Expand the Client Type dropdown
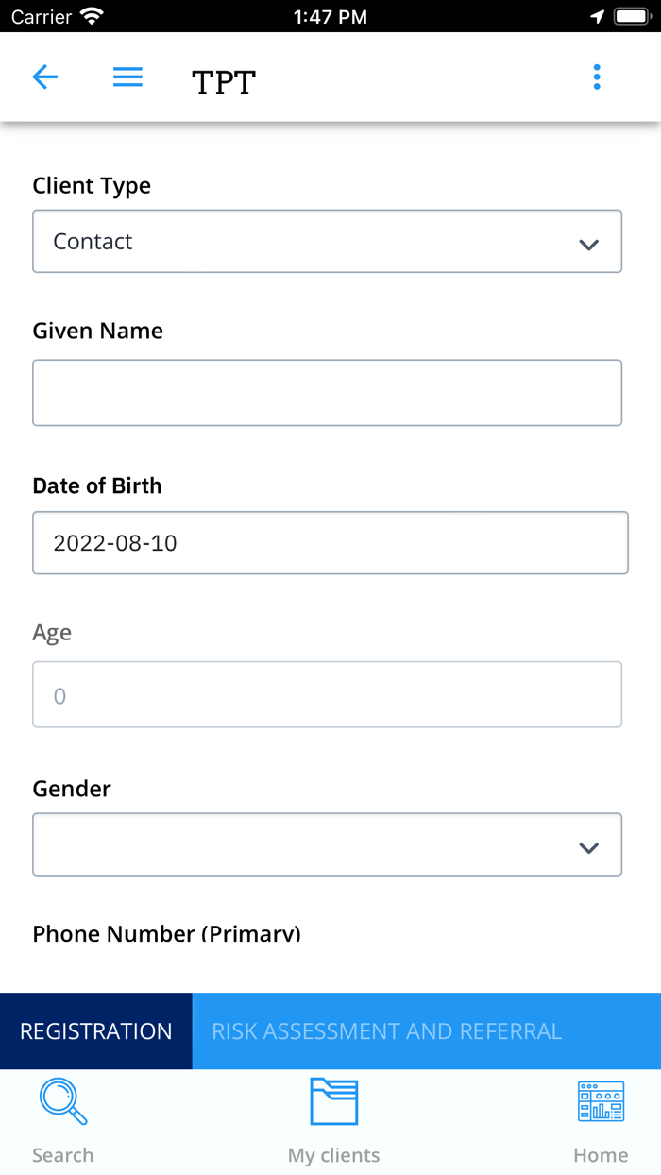Screen dimensions: 661x1175 point(327,242)
